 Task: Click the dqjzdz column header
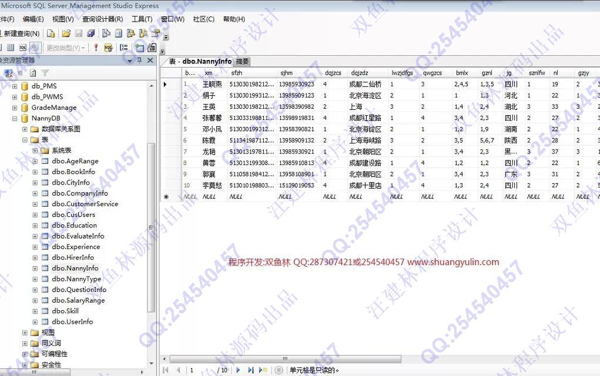point(368,73)
